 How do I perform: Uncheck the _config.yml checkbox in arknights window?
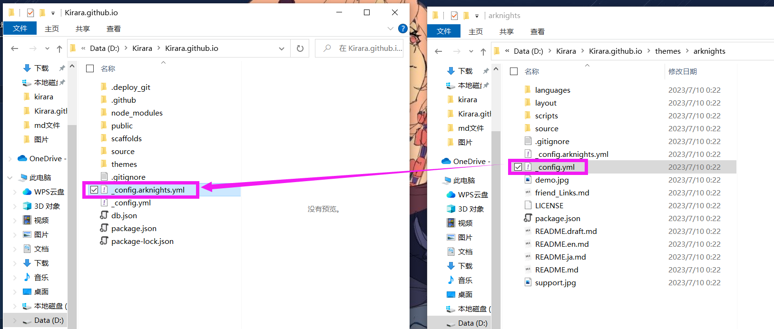click(x=518, y=167)
